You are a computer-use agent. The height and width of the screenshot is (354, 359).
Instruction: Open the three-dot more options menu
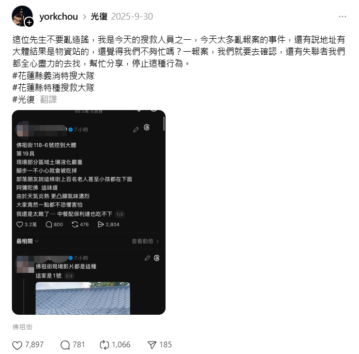click(342, 17)
